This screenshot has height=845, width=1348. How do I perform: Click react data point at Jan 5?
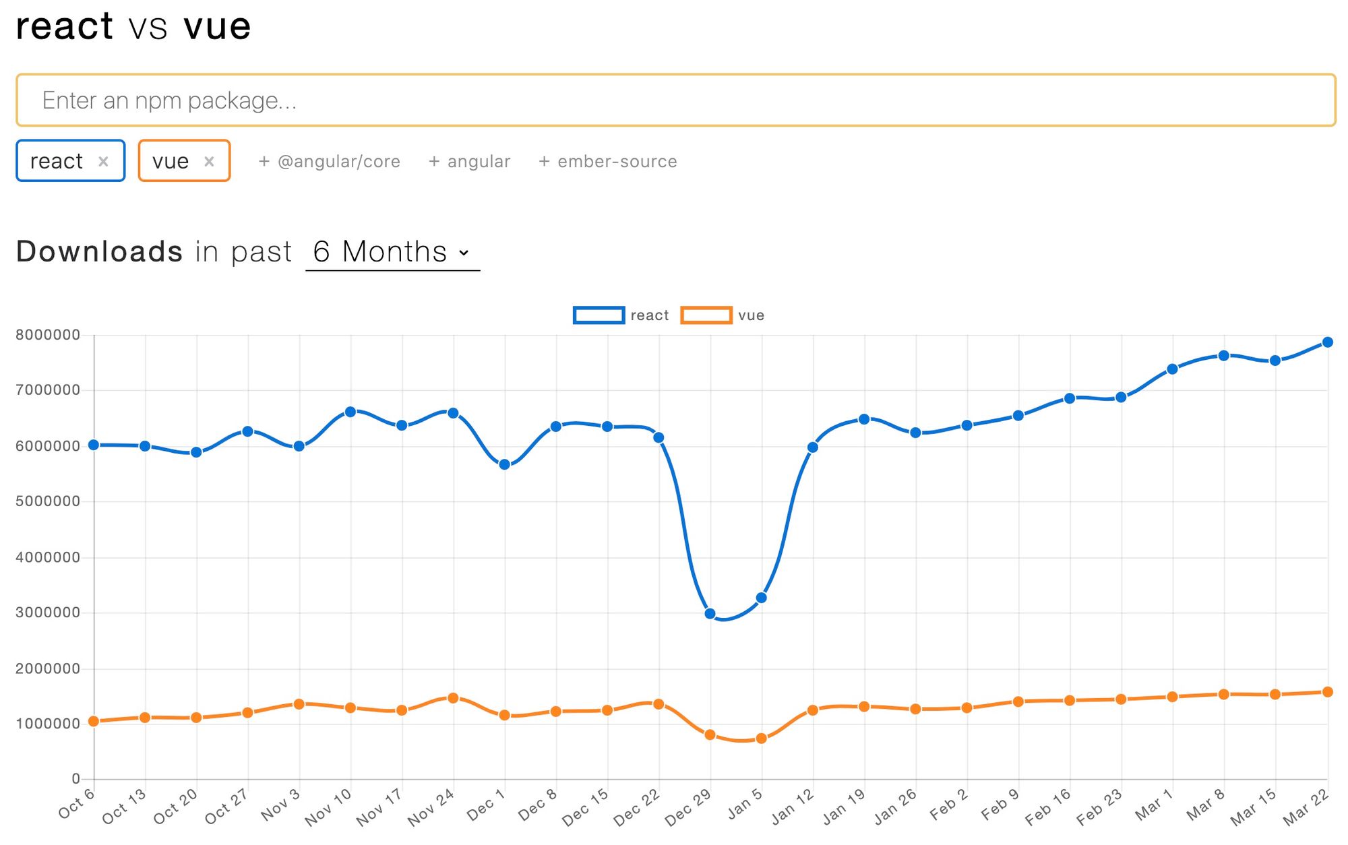coord(762,598)
